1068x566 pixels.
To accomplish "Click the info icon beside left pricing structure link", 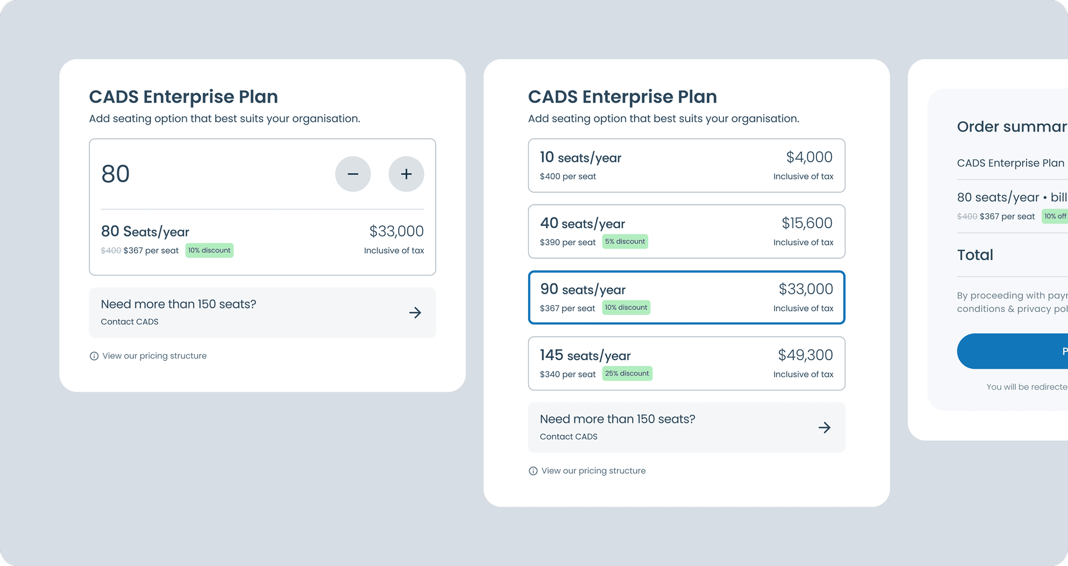I will click(x=94, y=356).
